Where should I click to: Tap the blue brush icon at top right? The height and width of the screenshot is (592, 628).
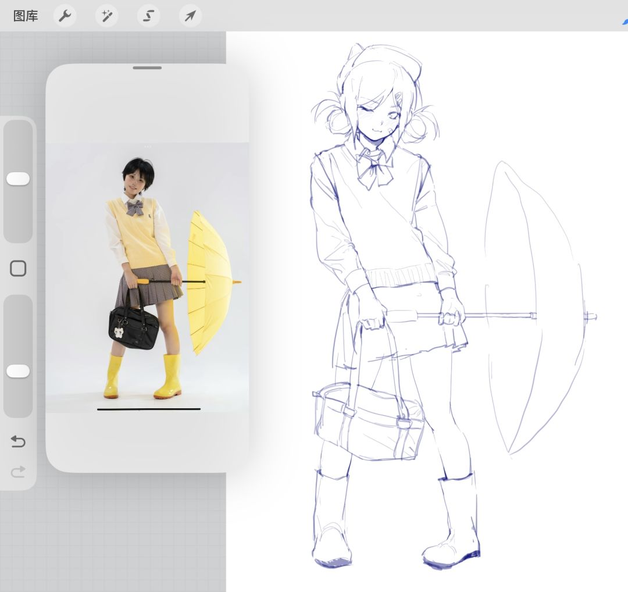(625, 22)
